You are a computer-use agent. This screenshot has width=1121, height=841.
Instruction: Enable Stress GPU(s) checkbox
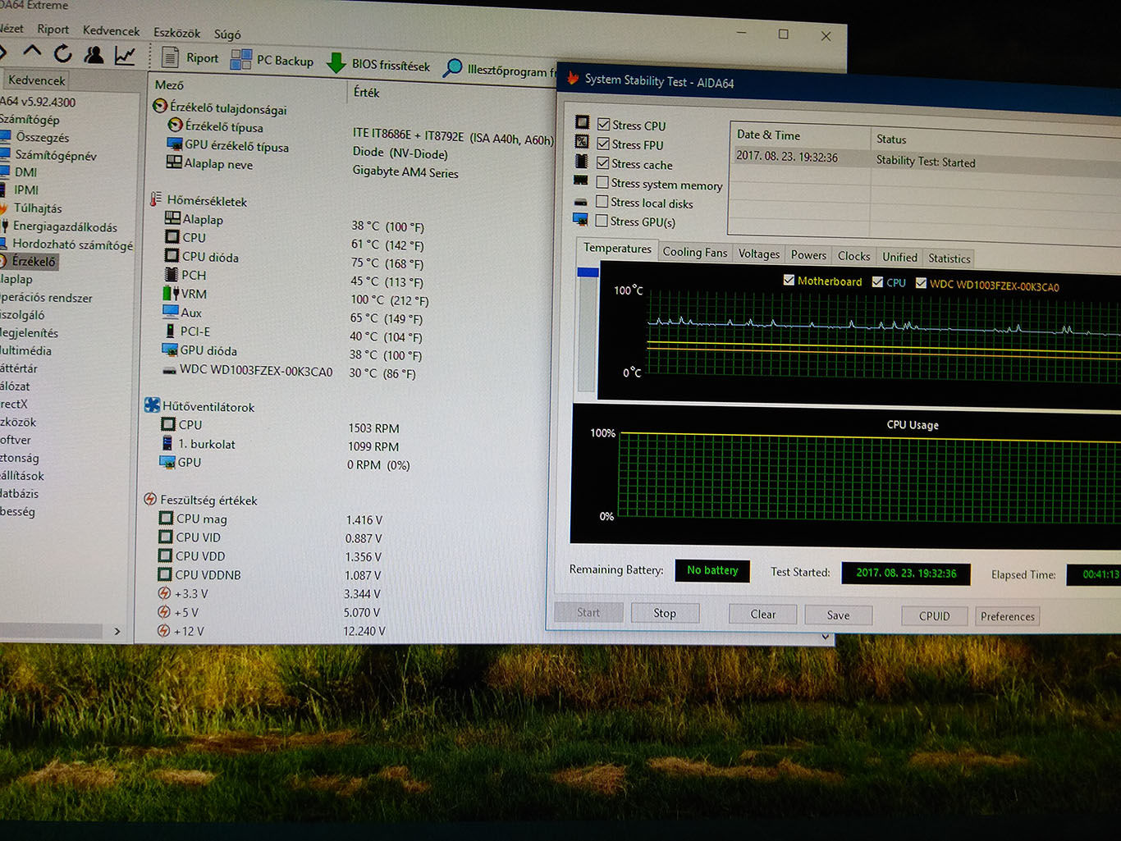pyautogui.click(x=602, y=221)
